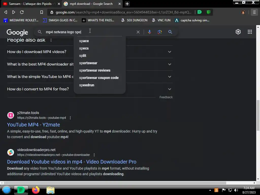This screenshot has width=260, height=195.
Task: Click inside the Google search field
Action: (x=90, y=32)
